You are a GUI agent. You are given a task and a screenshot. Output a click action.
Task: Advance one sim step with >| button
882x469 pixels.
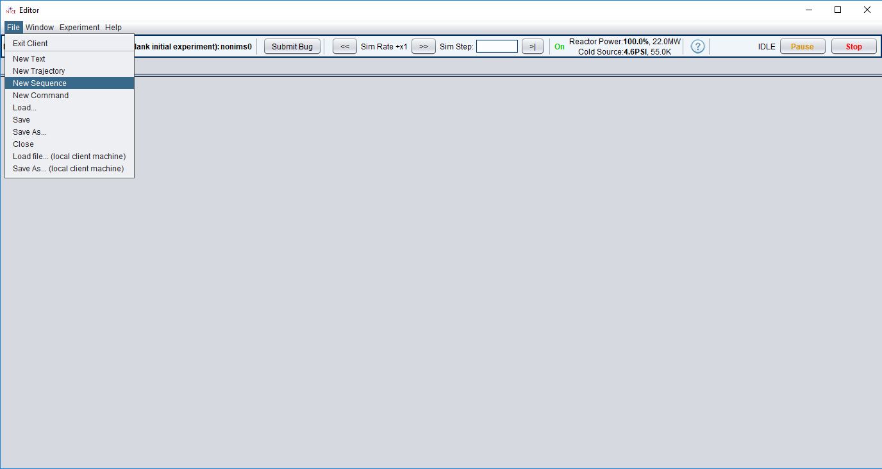pyautogui.click(x=533, y=46)
